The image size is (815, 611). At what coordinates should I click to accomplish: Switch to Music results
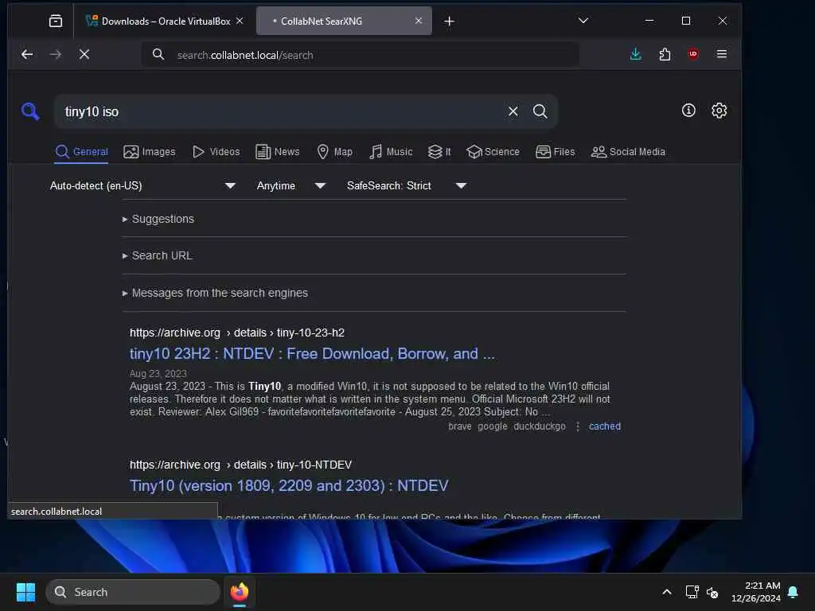pyautogui.click(x=391, y=152)
